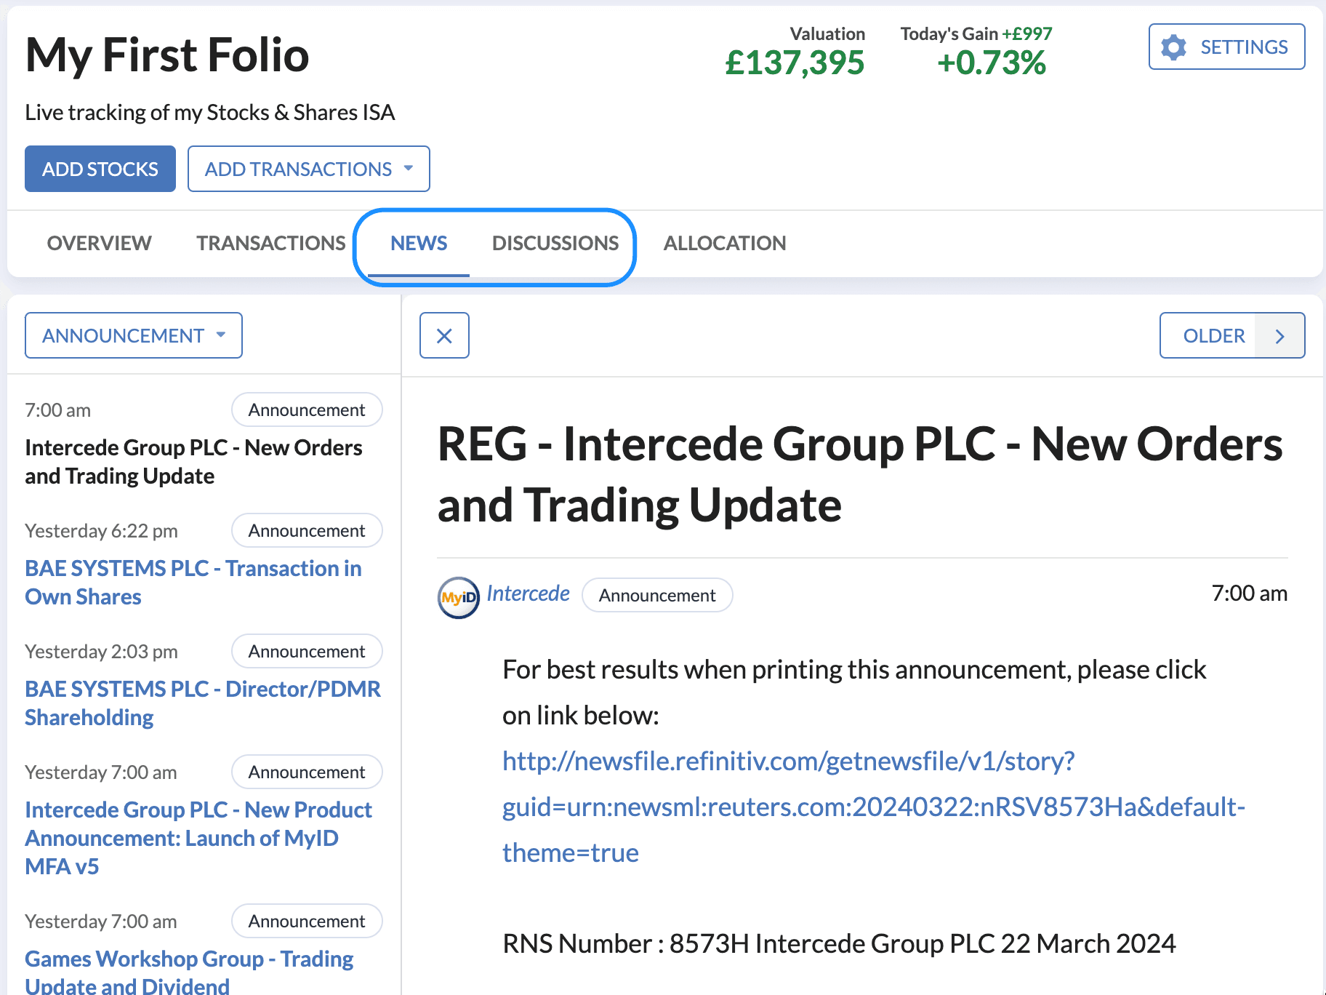Close the announcement with X icon
1326x995 pixels.
click(x=444, y=335)
